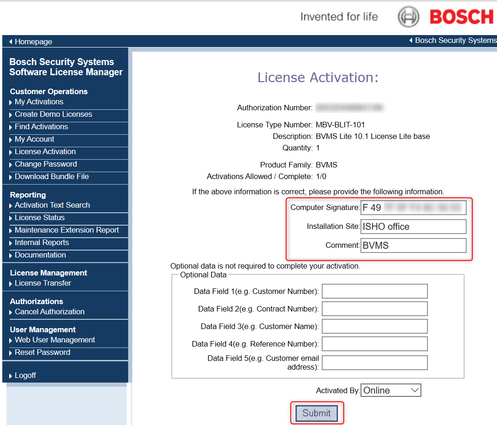The image size is (497, 425).
Task: Click the Installation Site text field
Action: pos(413,227)
